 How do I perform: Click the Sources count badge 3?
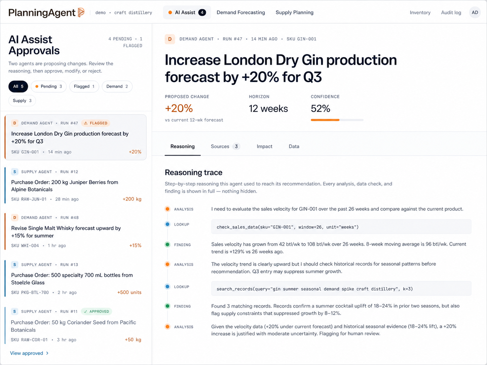point(236,147)
